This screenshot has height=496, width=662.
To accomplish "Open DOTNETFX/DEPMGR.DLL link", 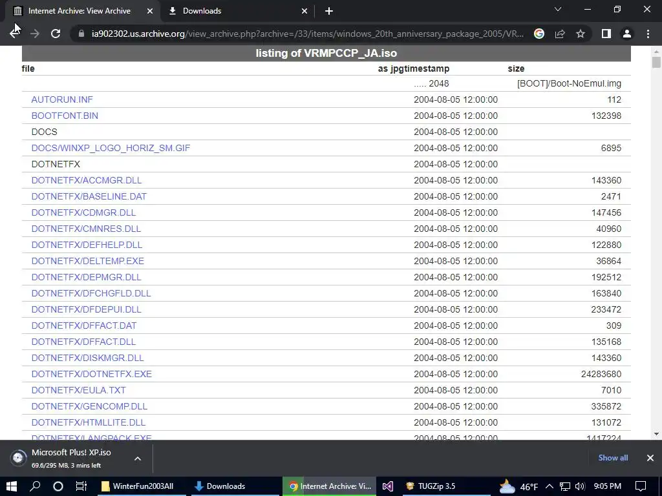I will pos(86,277).
